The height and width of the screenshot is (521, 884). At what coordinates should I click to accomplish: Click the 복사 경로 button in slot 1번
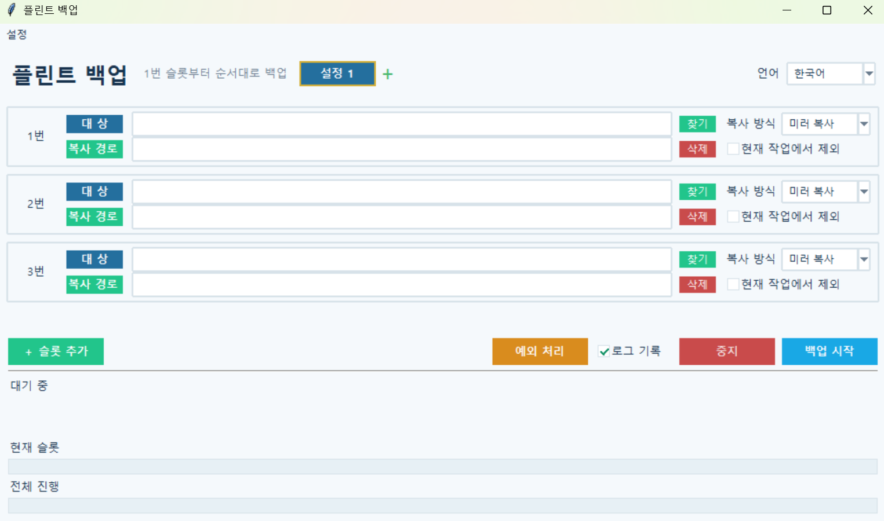pyautogui.click(x=94, y=149)
